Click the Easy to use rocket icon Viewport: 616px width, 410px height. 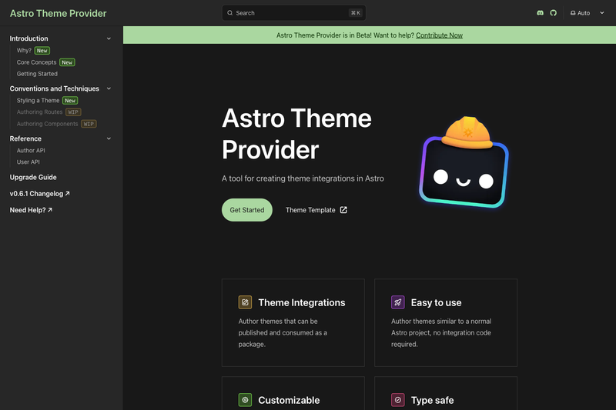click(397, 302)
